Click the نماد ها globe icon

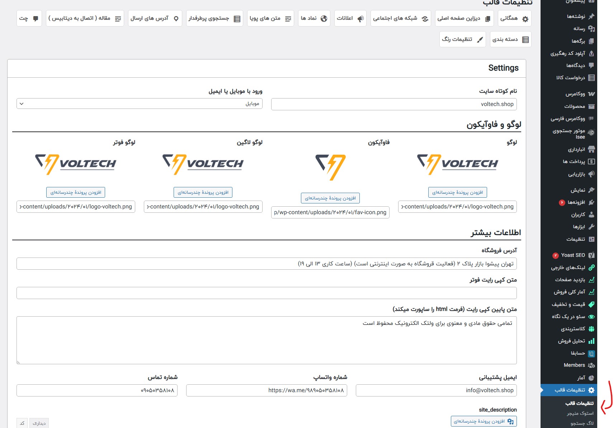pyautogui.click(x=324, y=19)
